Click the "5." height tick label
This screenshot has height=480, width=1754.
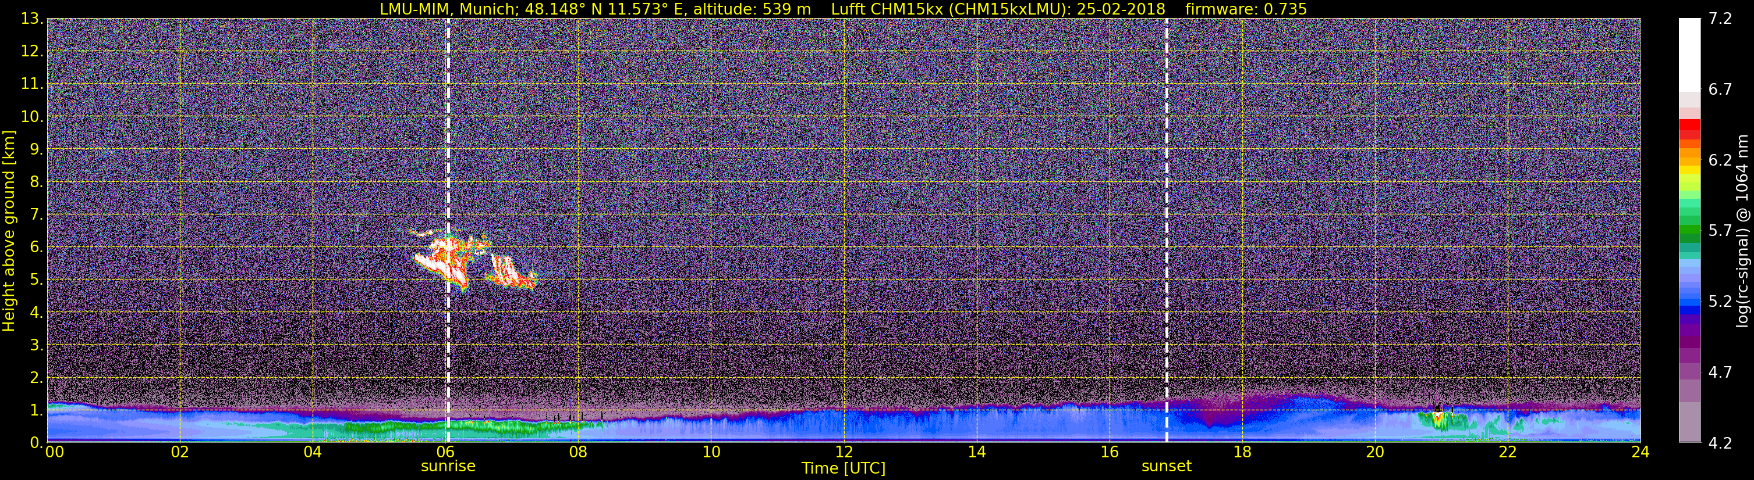(x=36, y=280)
